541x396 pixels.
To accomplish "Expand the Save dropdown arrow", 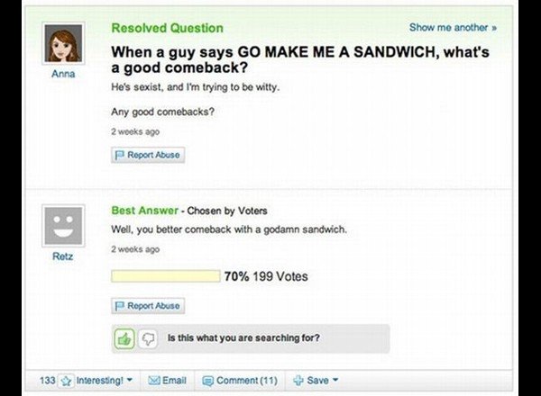I will click(335, 380).
